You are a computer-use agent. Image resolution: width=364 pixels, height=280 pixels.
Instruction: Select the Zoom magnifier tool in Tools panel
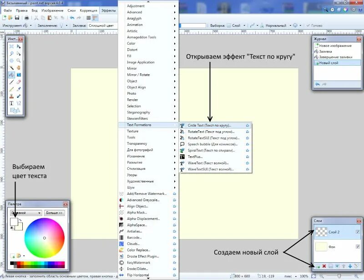point(19,61)
